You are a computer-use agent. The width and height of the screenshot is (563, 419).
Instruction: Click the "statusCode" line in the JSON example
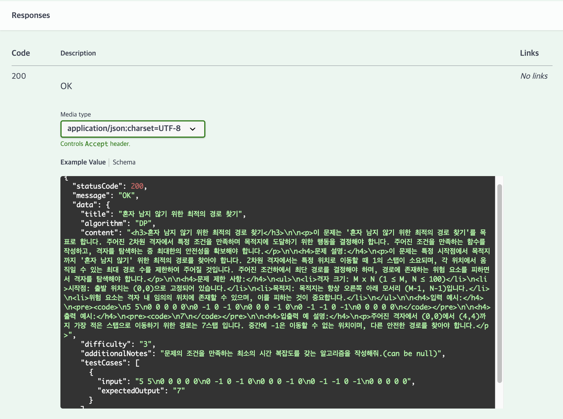click(110, 186)
